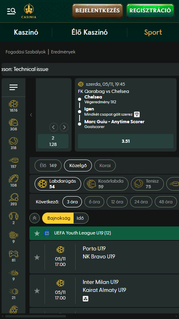Viewport: 179px width, 319px height.
Task: Select the upper sidebar icon showing 9
Action: [14, 235]
